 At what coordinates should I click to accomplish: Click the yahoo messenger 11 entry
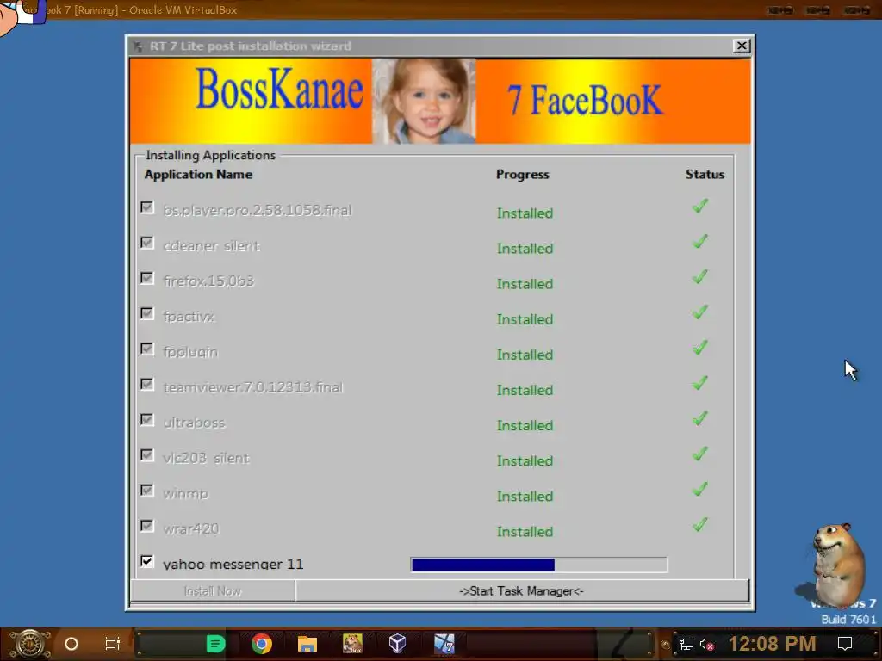coord(233,564)
